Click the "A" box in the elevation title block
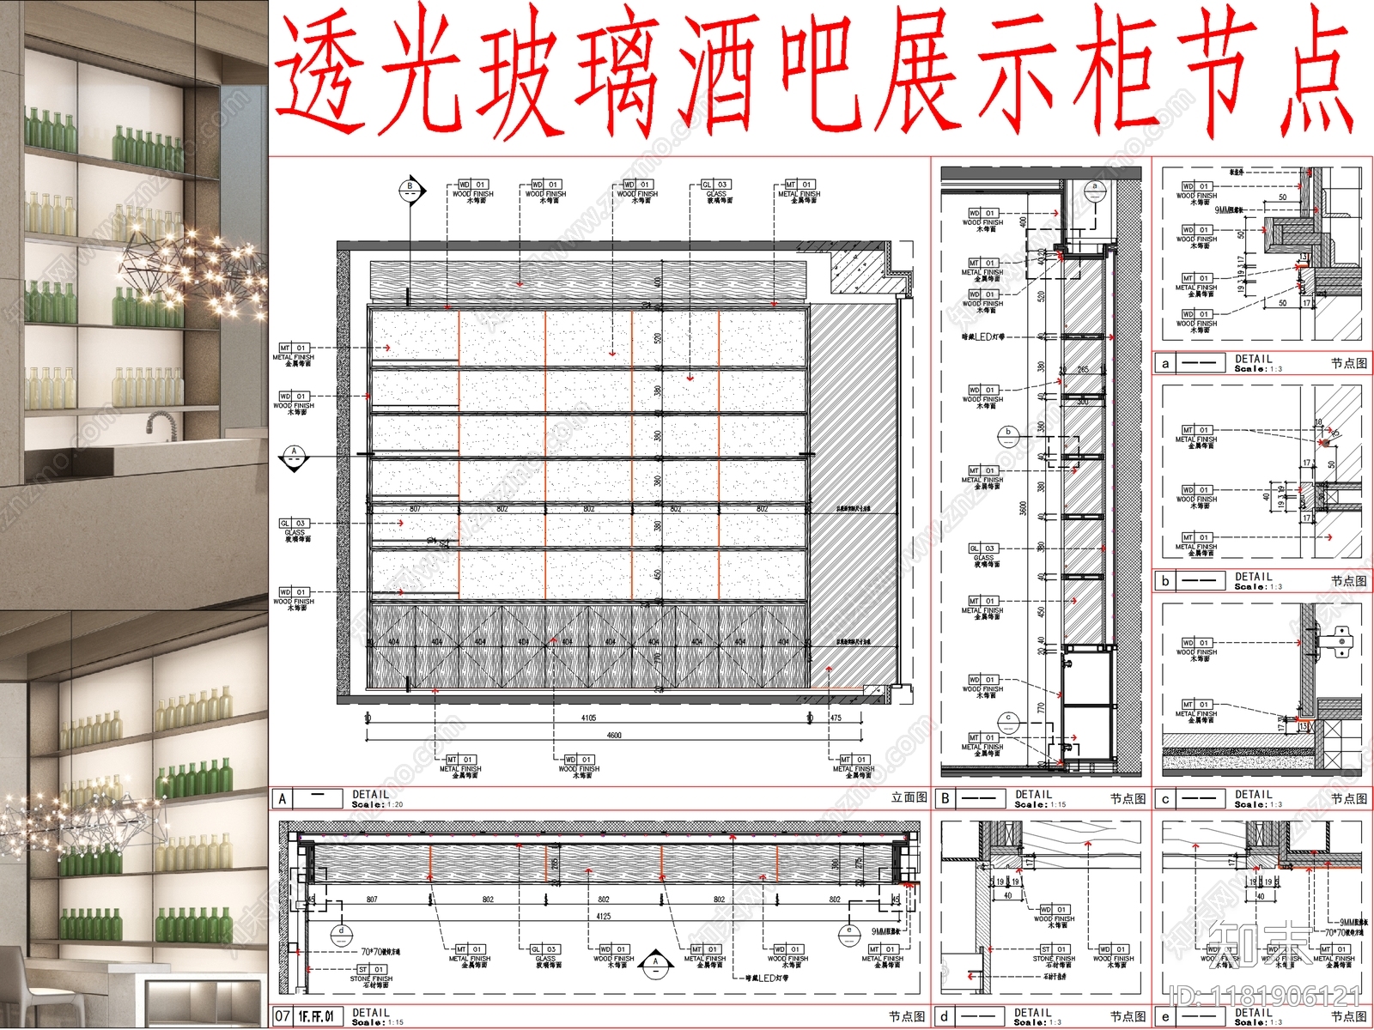Screen dimensions: 1374x1030 click(x=283, y=798)
